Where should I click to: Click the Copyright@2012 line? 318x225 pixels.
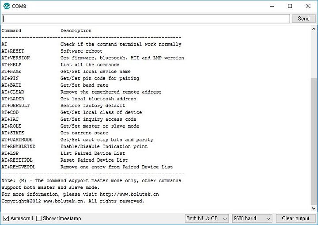tap(73, 201)
